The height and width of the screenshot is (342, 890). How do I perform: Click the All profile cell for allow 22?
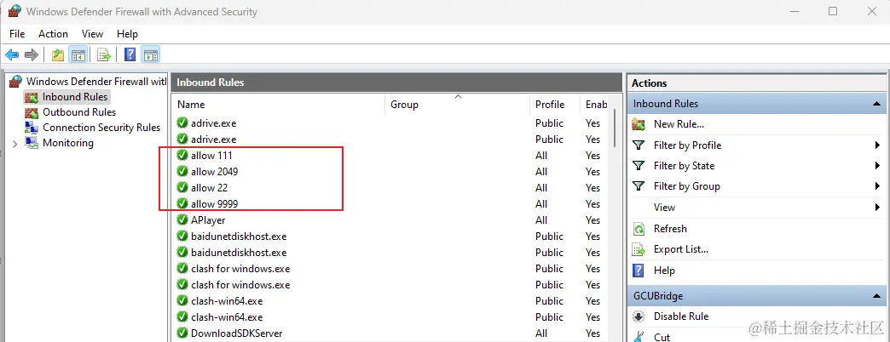click(541, 187)
